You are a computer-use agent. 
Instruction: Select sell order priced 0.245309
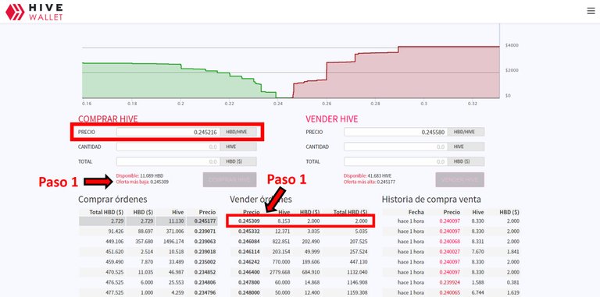click(300, 221)
